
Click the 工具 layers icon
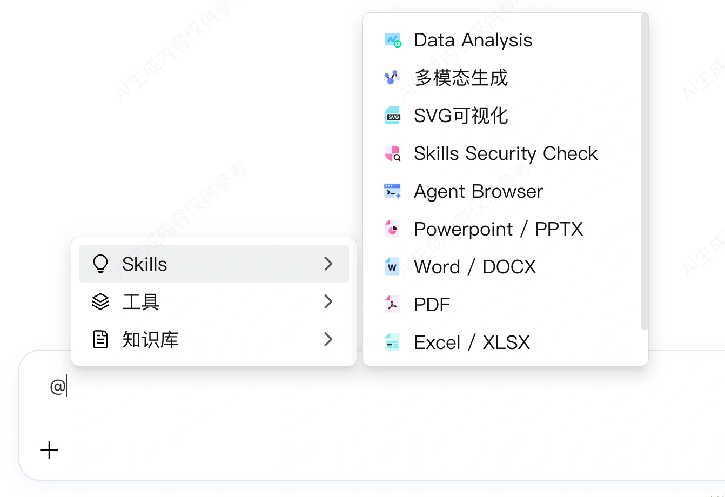point(100,301)
